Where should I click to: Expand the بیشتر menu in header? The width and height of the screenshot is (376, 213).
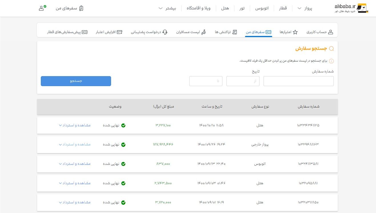(167, 8)
